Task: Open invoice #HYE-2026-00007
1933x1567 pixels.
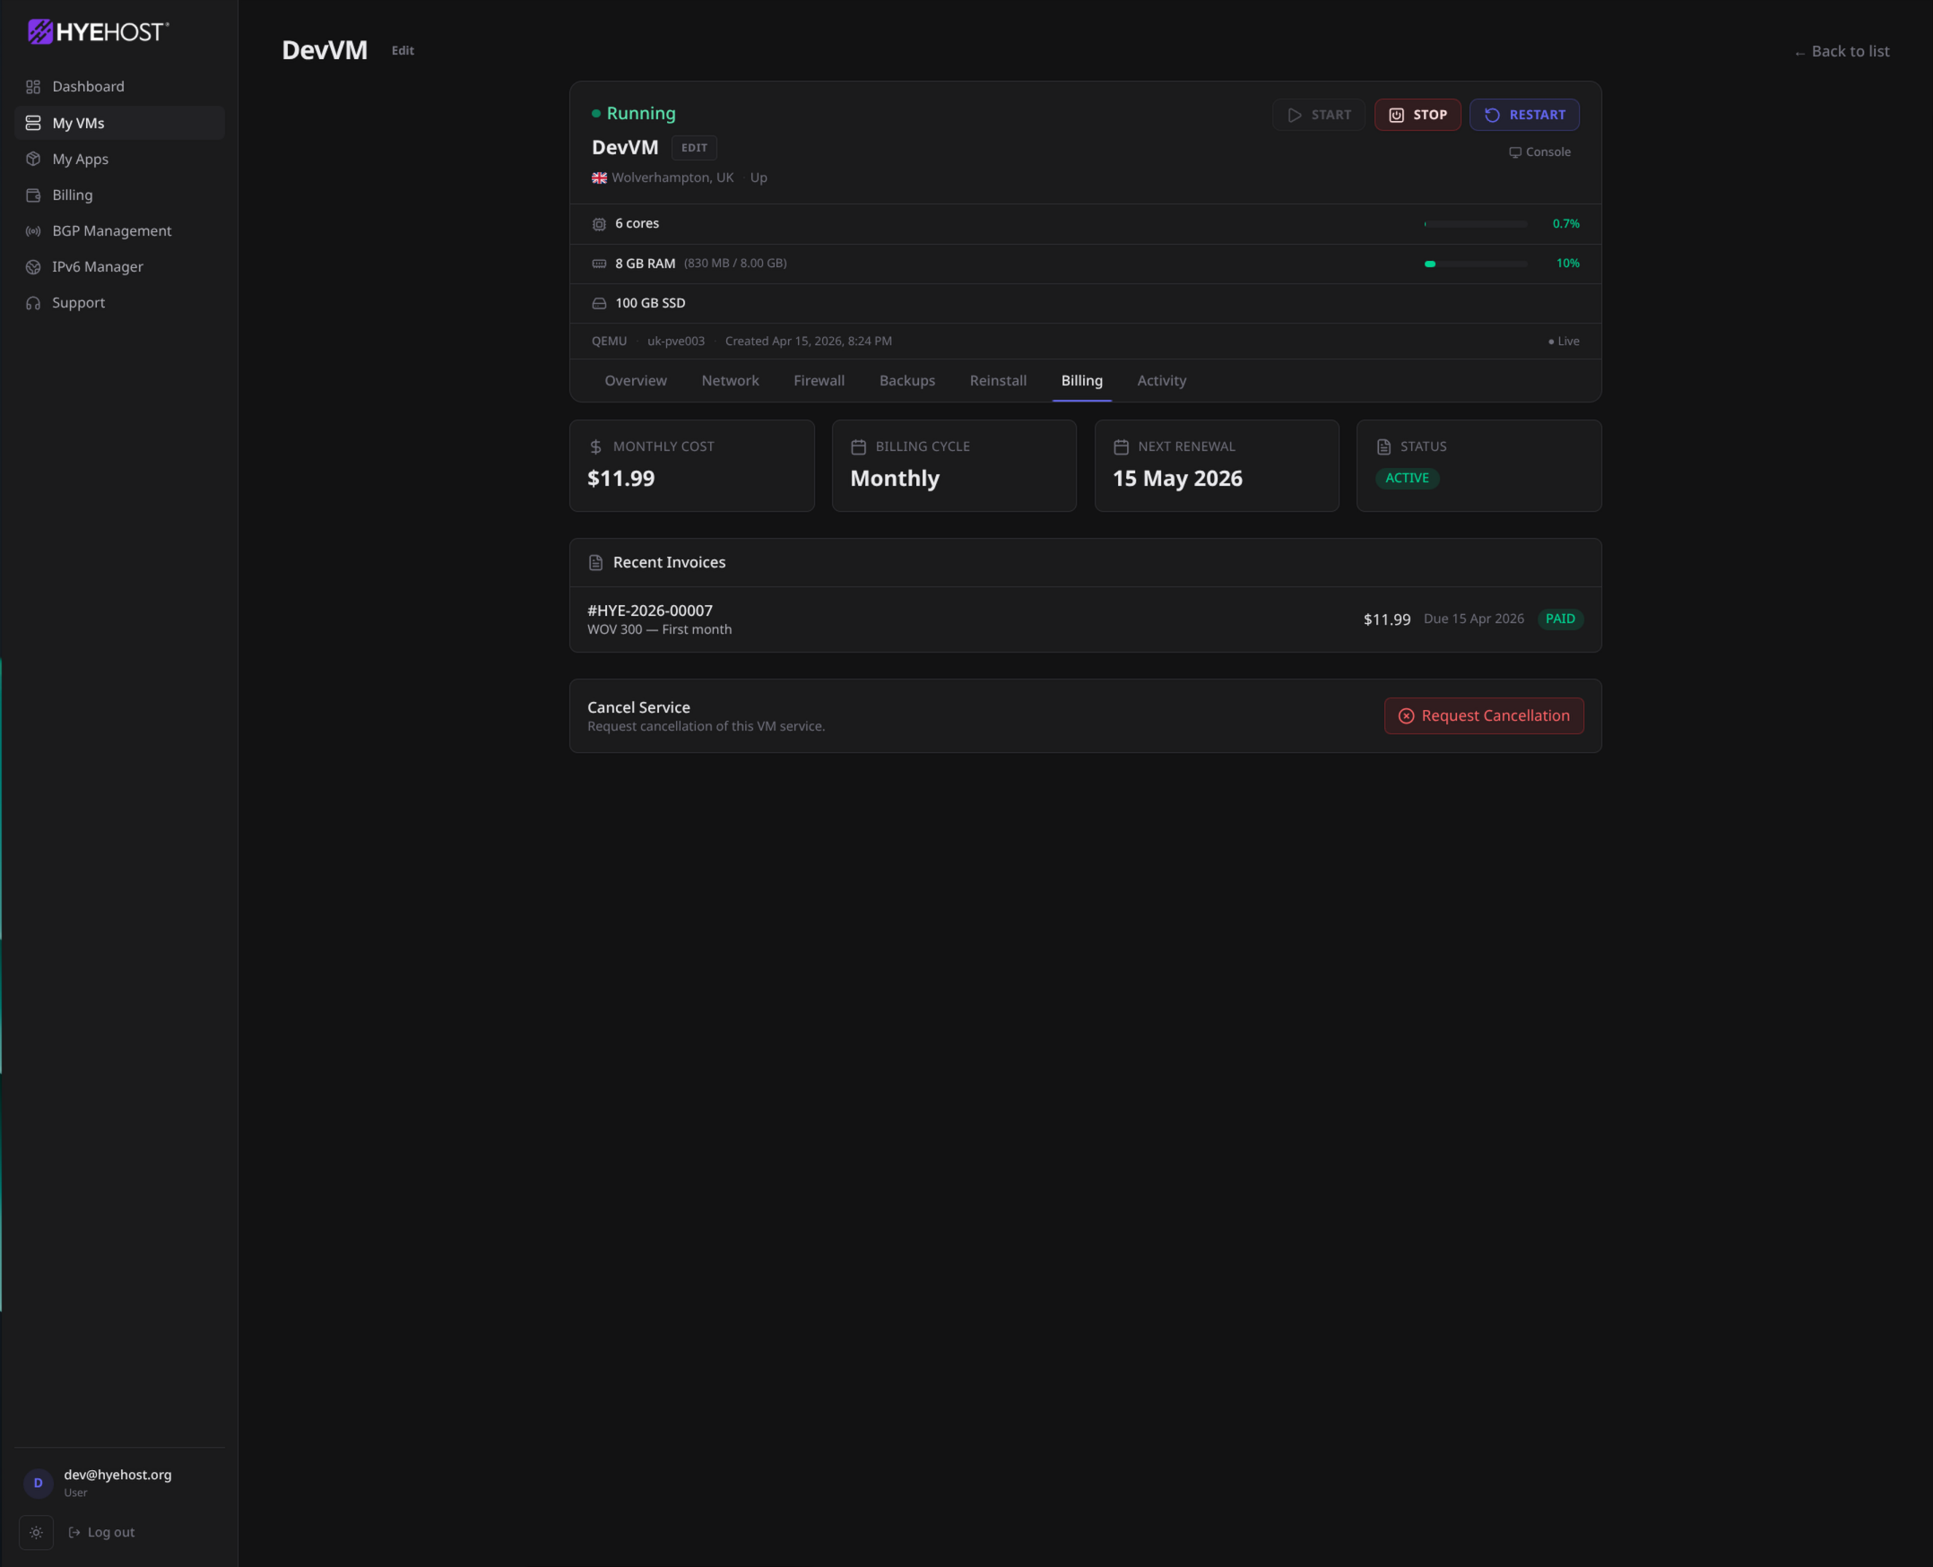Action: [650, 610]
